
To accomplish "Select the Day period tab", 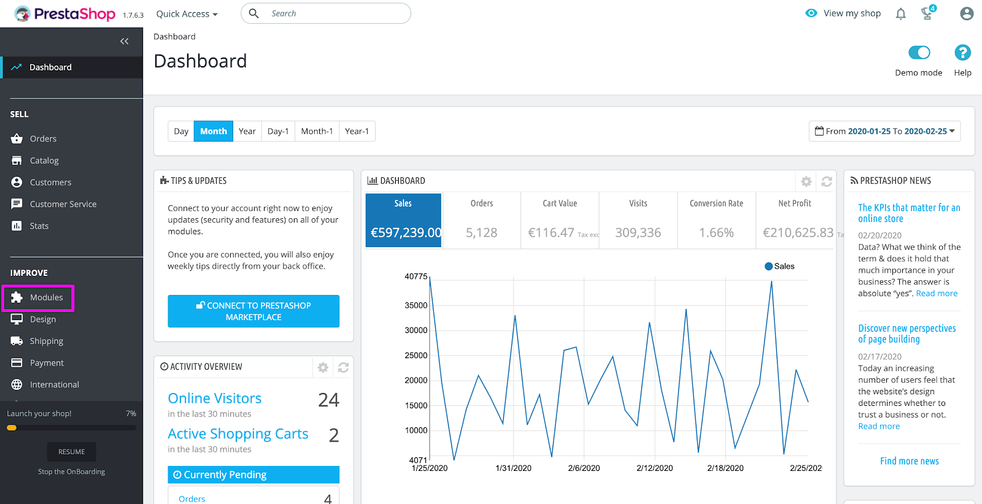I will click(x=181, y=131).
